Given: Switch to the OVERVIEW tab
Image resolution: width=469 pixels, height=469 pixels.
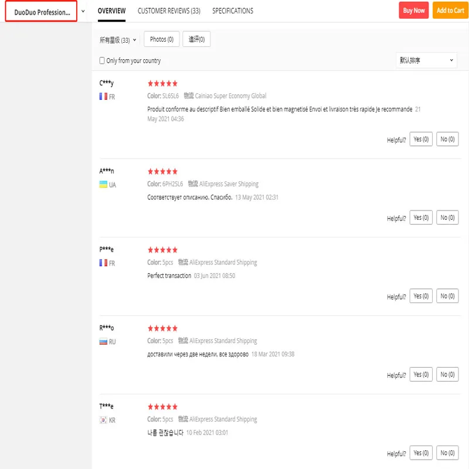Looking at the screenshot, I should click(111, 11).
